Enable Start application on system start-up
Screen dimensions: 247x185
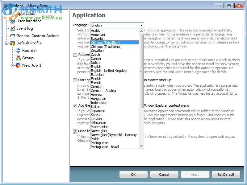(x=75, y=80)
